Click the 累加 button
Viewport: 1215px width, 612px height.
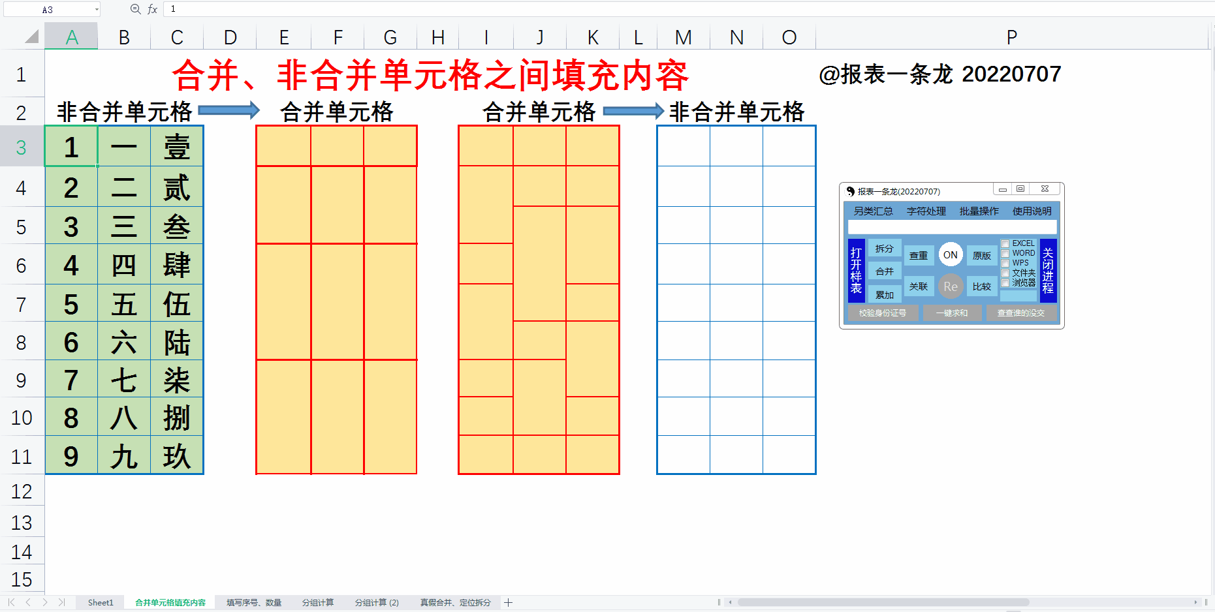tap(885, 294)
